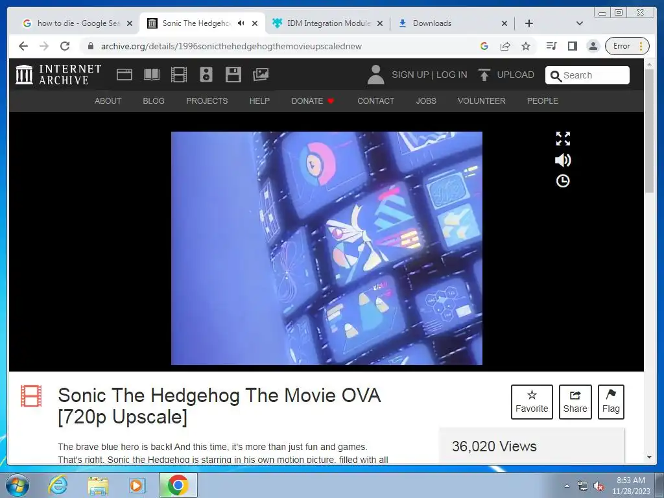This screenshot has height=498, width=664.
Task: Reload the archive.org page
Action: pyautogui.click(x=65, y=46)
